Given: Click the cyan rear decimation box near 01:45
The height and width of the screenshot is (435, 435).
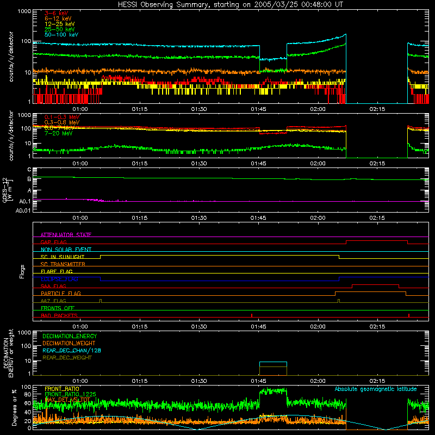Looking at the screenshot, I should point(273,364).
